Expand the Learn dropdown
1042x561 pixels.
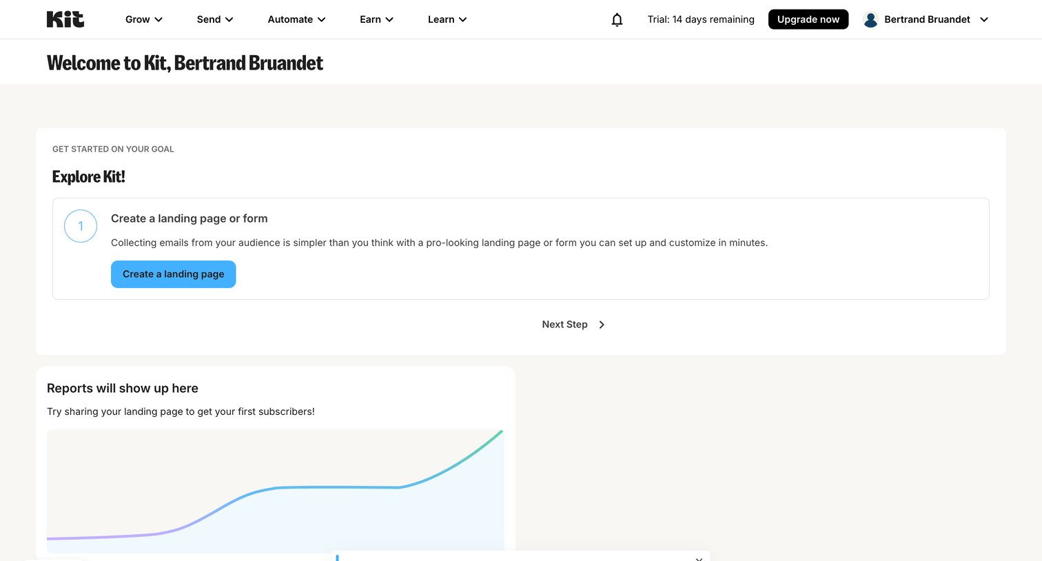click(447, 19)
